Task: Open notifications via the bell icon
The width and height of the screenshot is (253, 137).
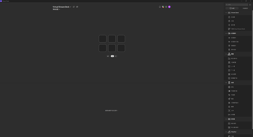Action: tap(160, 7)
